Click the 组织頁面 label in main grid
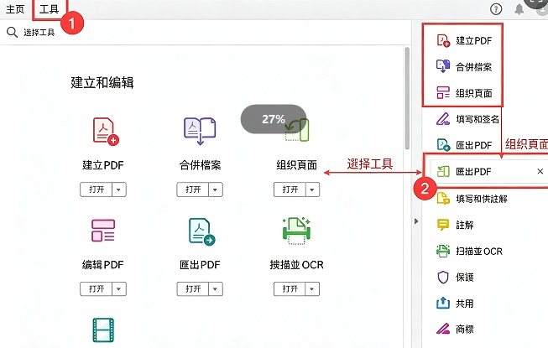The width and height of the screenshot is (548, 348). pos(297,164)
